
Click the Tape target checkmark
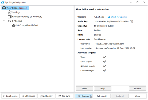(x=104, y=57)
